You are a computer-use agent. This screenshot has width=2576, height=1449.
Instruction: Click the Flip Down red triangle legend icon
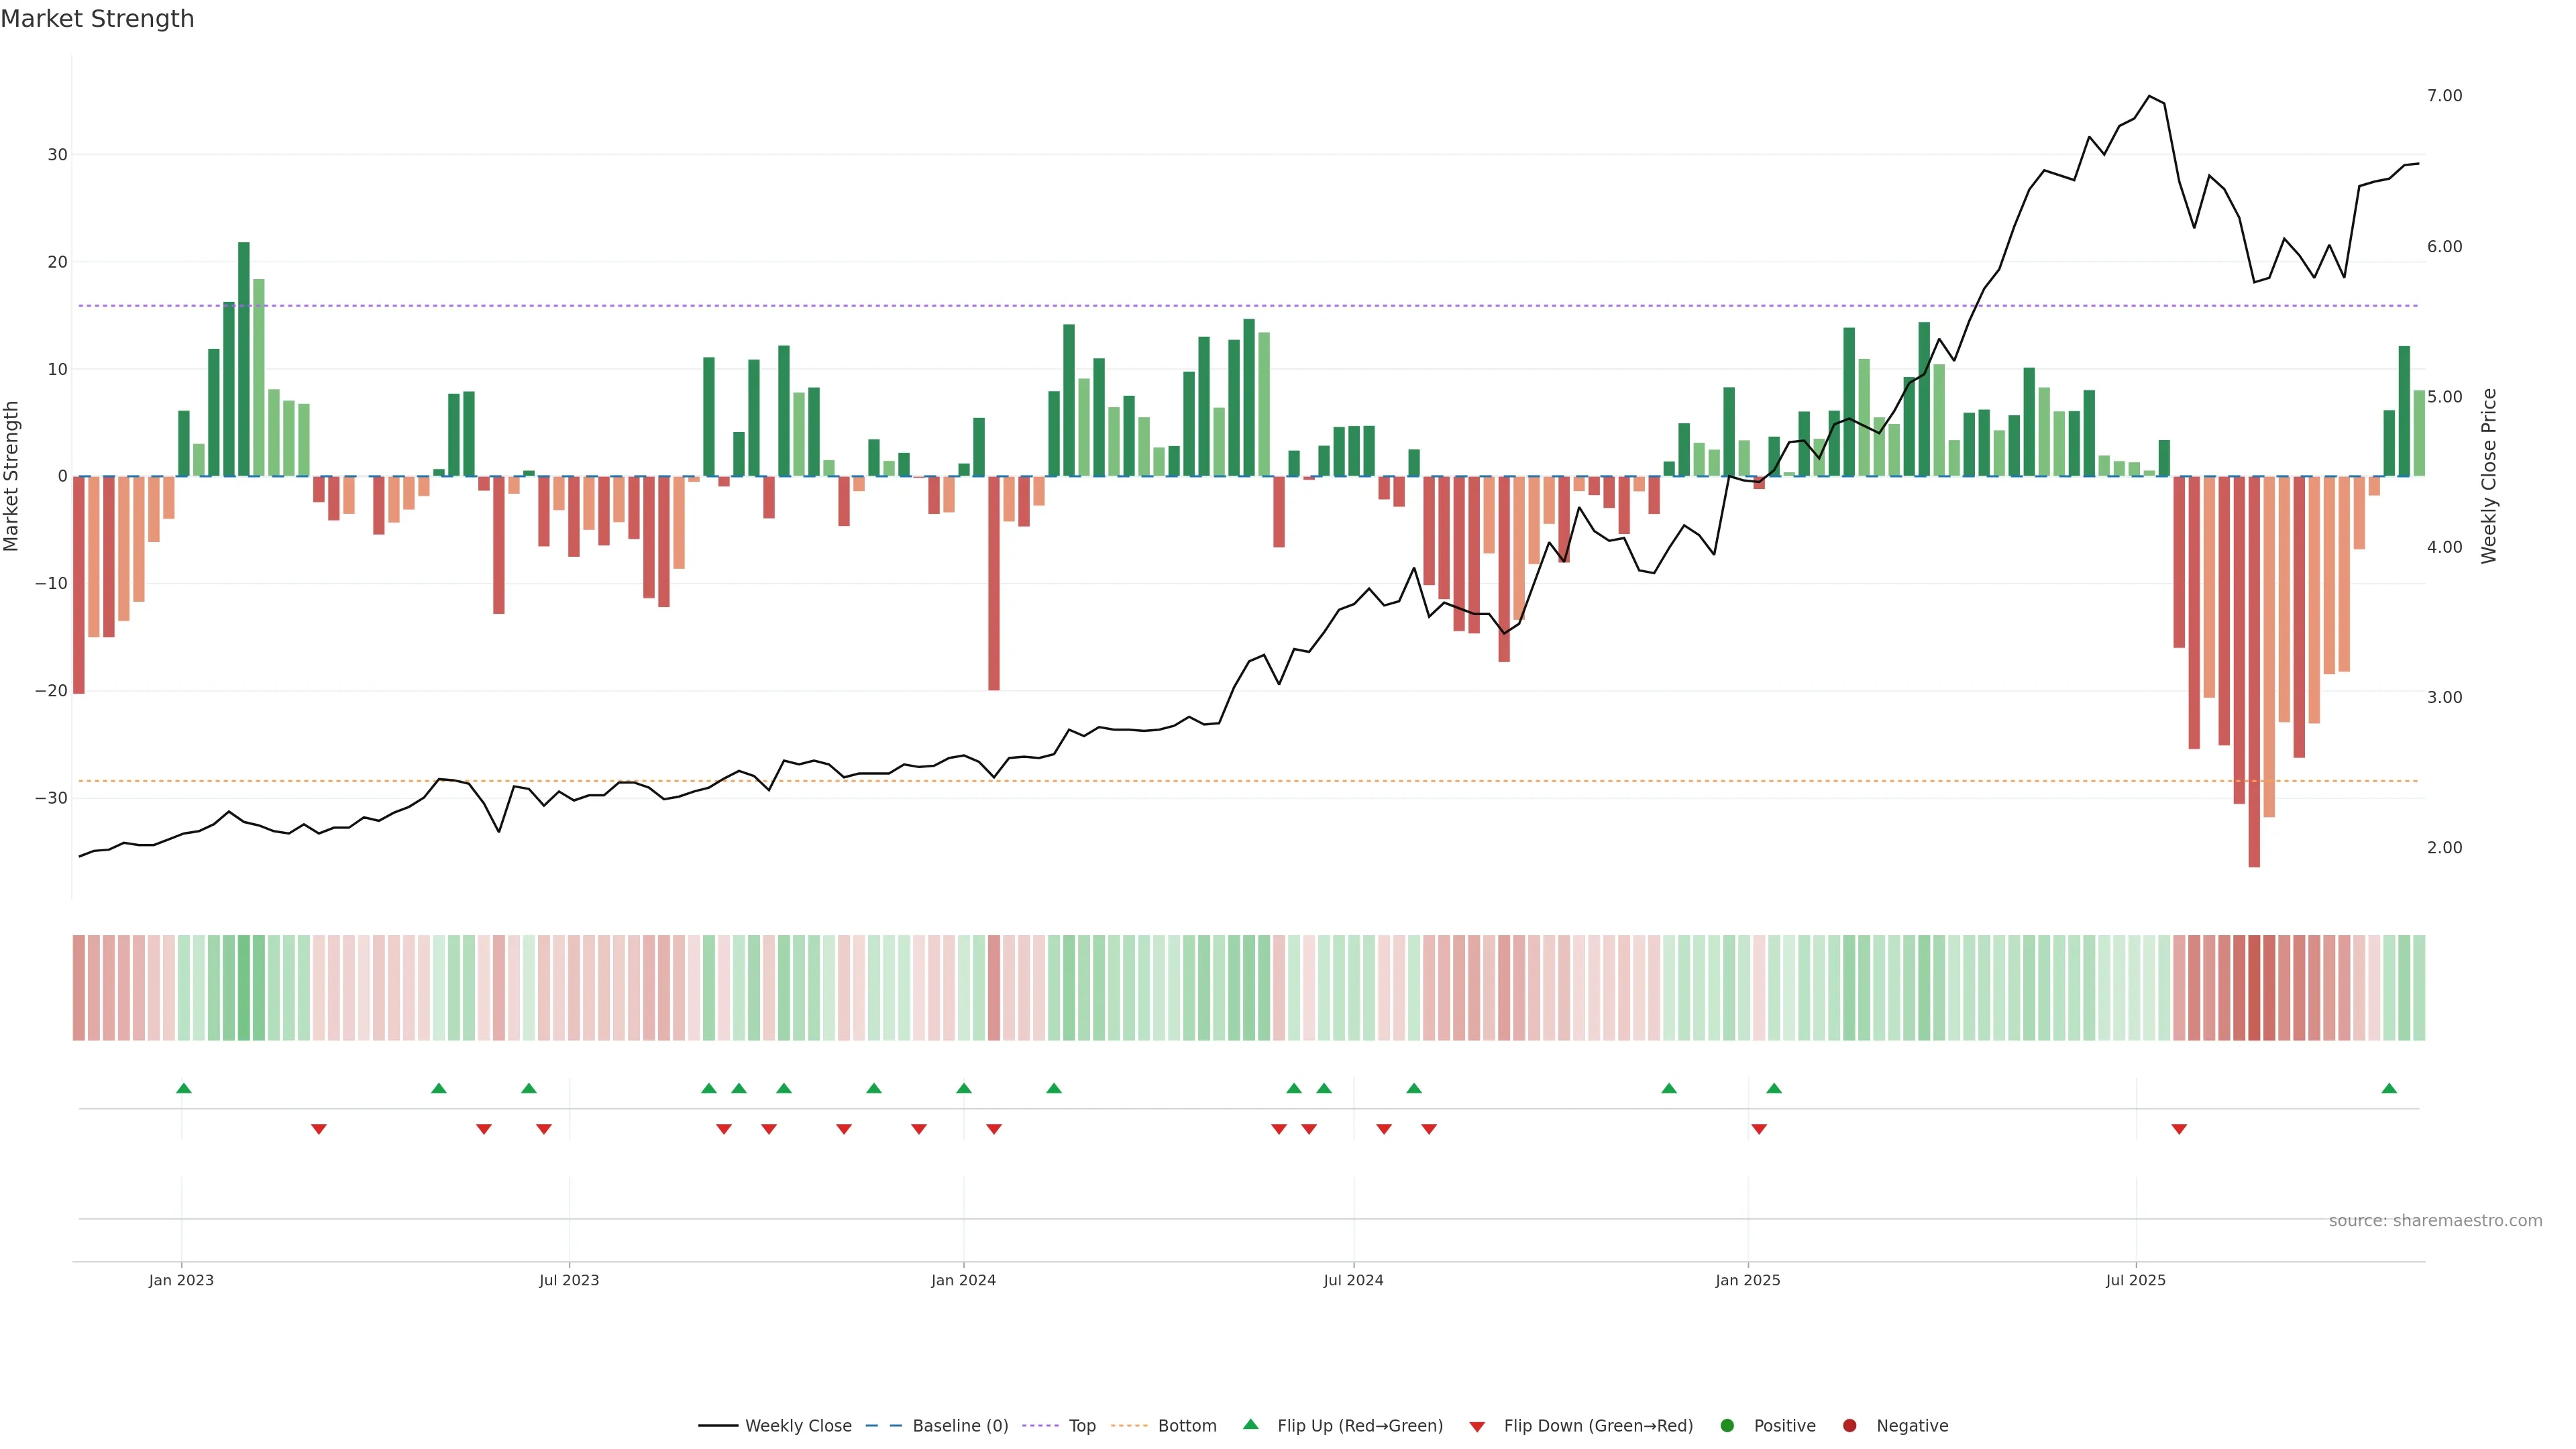point(1477,1426)
